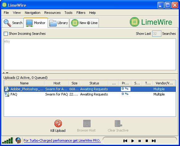This screenshot has width=180, height=146.
Task: Open the File menu
Action: pos(6,13)
